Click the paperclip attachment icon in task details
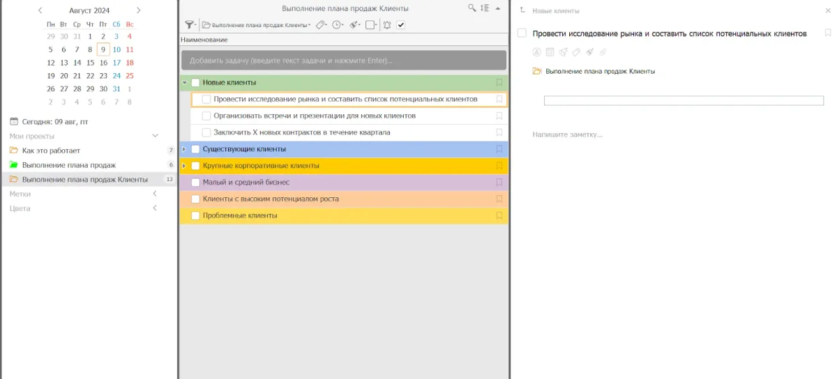The width and height of the screenshot is (837, 379). [603, 52]
